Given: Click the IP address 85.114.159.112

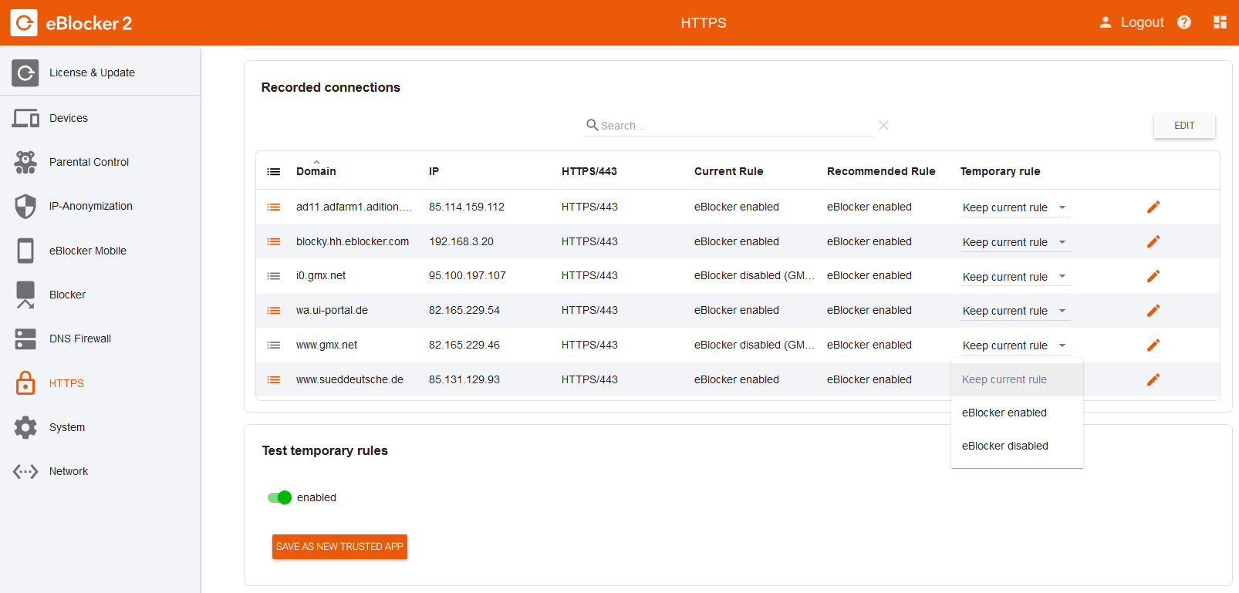Looking at the screenshot, I should (x=467, y=207).
